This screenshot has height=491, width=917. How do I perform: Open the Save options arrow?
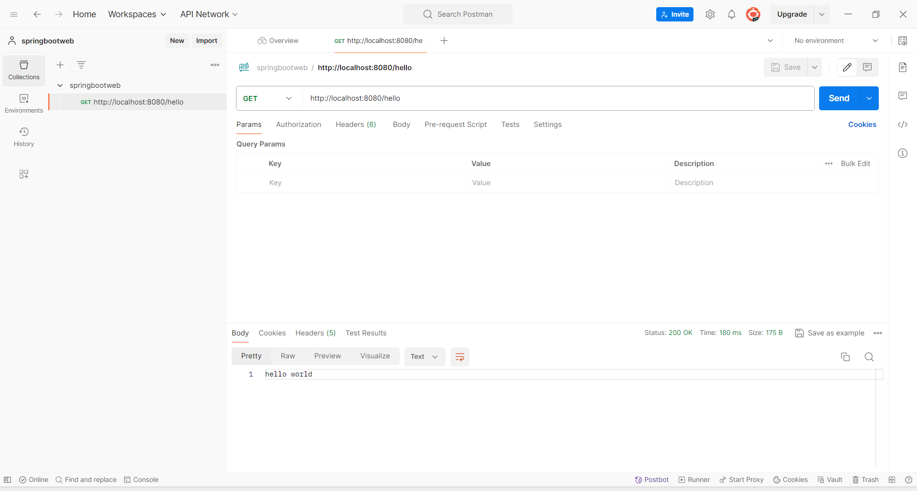tap(815, 67)
